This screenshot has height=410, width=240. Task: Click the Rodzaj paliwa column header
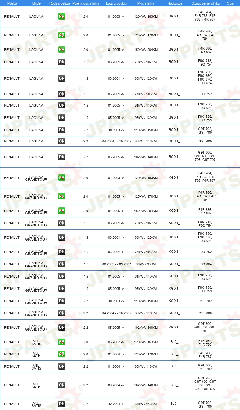[x=60, y=3]
